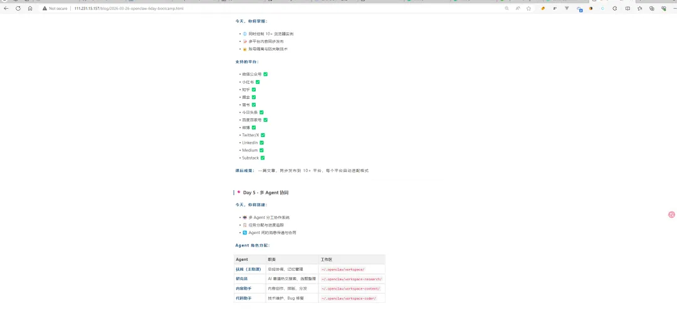Reload the current page
Image resolution: width=677 pixels, height=309 pixels.
pyautogui.click(x=18, y=8)
